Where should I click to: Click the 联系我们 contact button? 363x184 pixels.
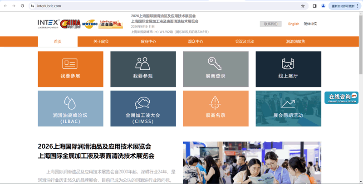click(x=270, y=24)
